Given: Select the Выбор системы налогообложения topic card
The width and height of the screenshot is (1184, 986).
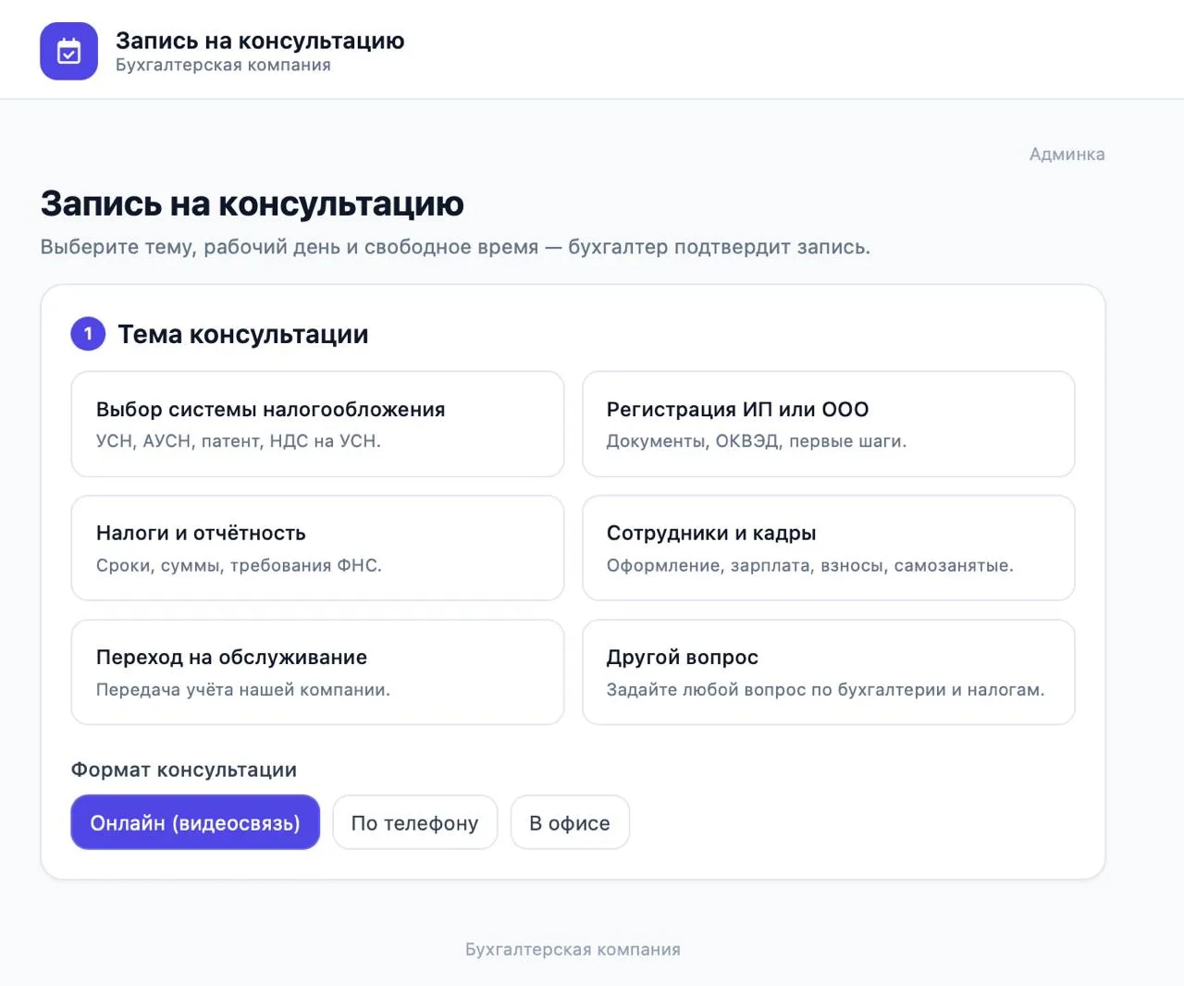Looking at the screenshot, I should click(317, 425).
